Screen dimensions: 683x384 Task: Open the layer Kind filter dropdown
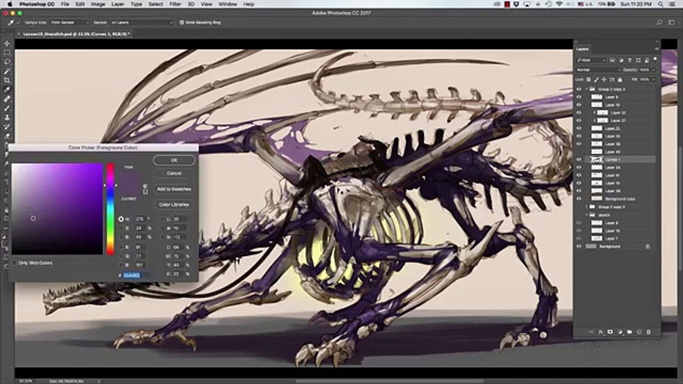592,60
